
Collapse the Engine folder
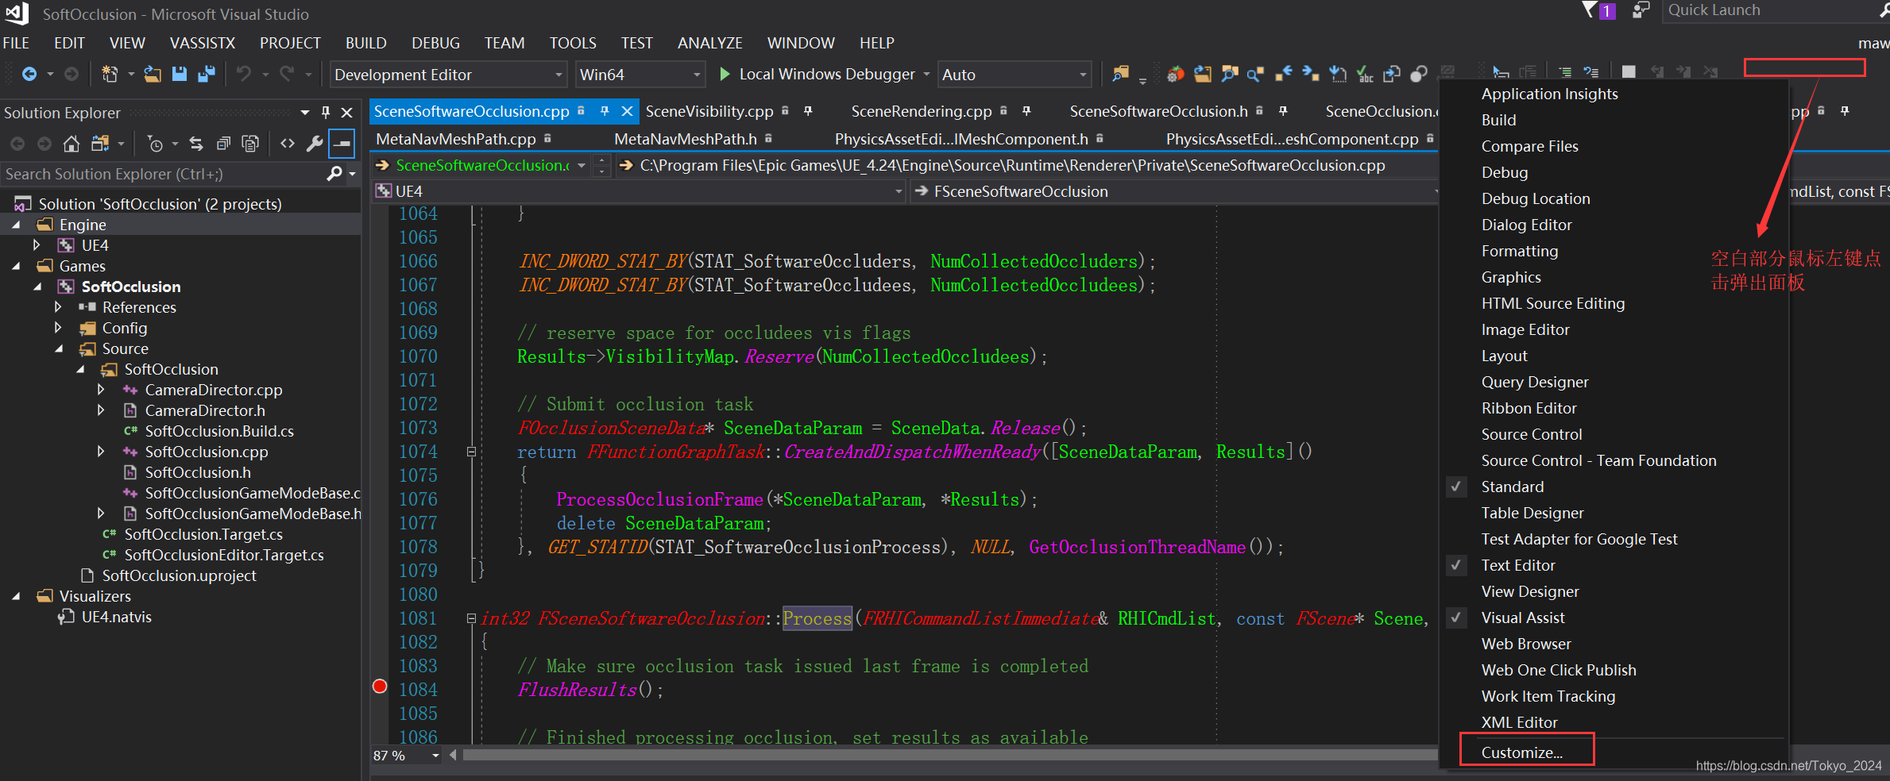16,225
